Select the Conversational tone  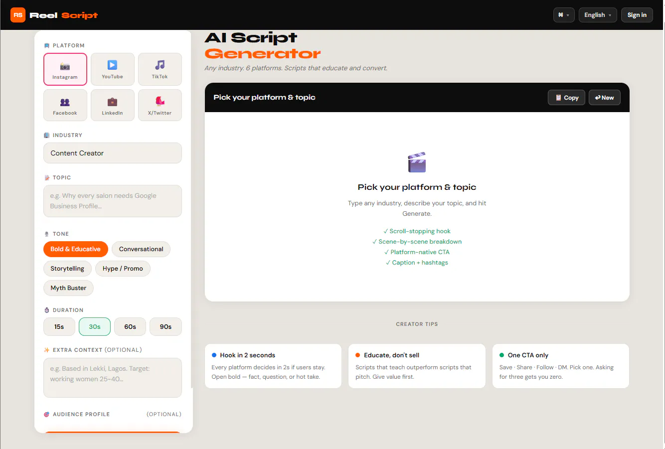(141, 249)
